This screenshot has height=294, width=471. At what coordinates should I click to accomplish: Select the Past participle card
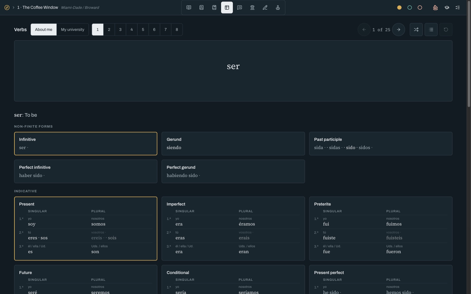pyautogui.click(x=381, y=143)
